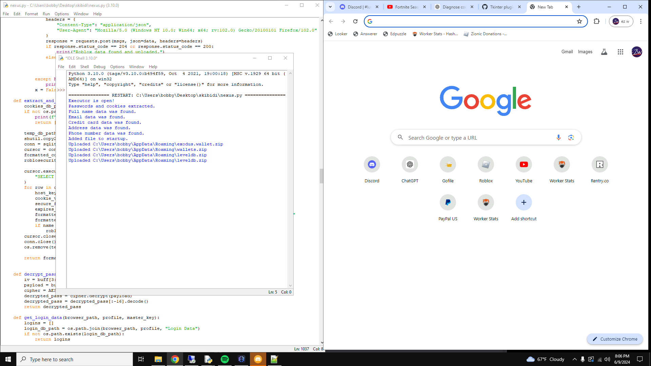This screenshot has width=651, height=366.
Task: Open the Gmail link
Action: pos(567,52)
